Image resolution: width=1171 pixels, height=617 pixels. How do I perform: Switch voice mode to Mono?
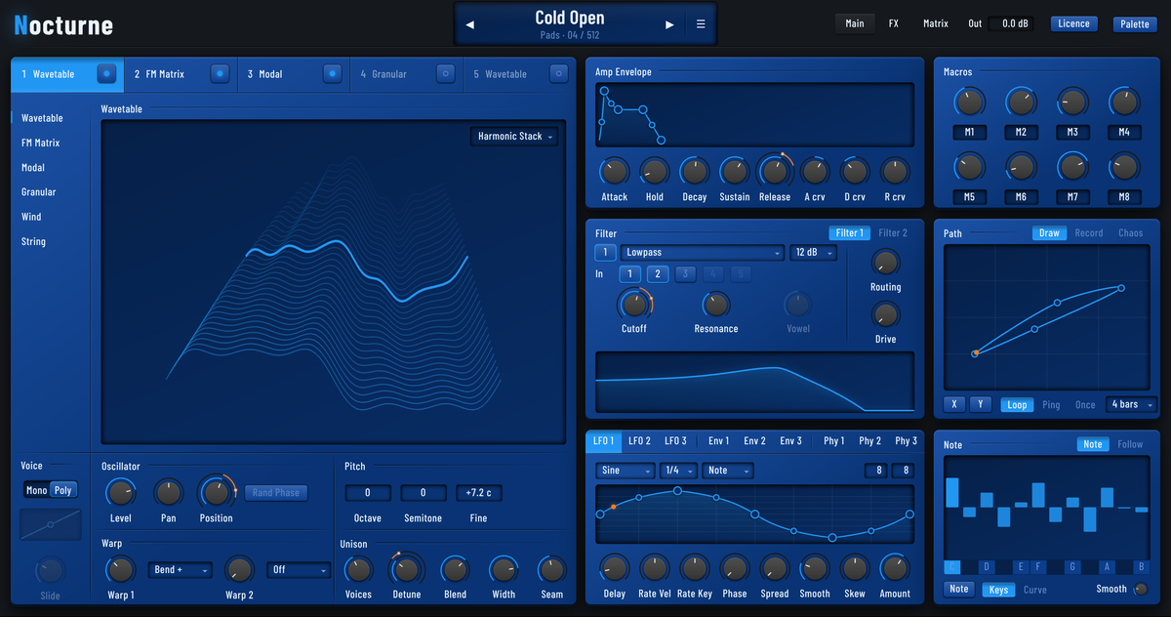(x=36, y=490)
